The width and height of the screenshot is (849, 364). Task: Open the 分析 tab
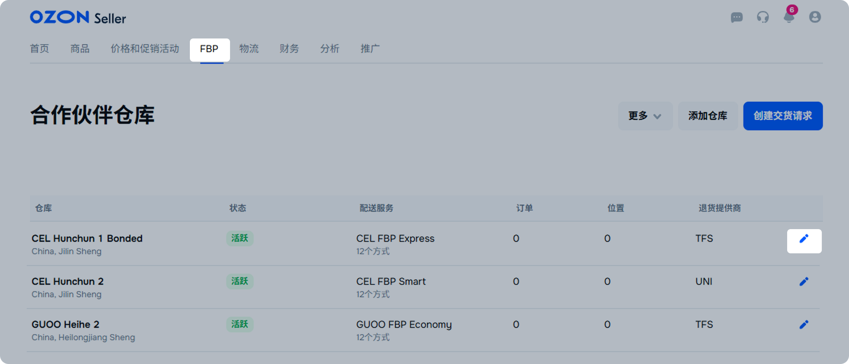(330, 49)
